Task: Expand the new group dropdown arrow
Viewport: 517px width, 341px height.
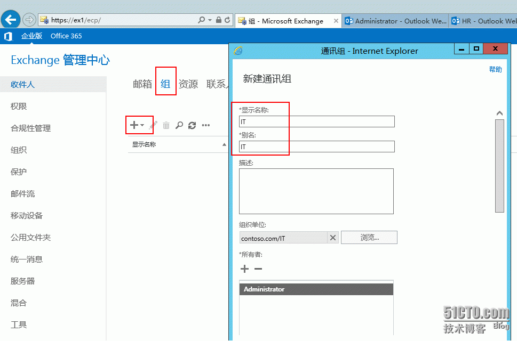Action: [142, 125]
